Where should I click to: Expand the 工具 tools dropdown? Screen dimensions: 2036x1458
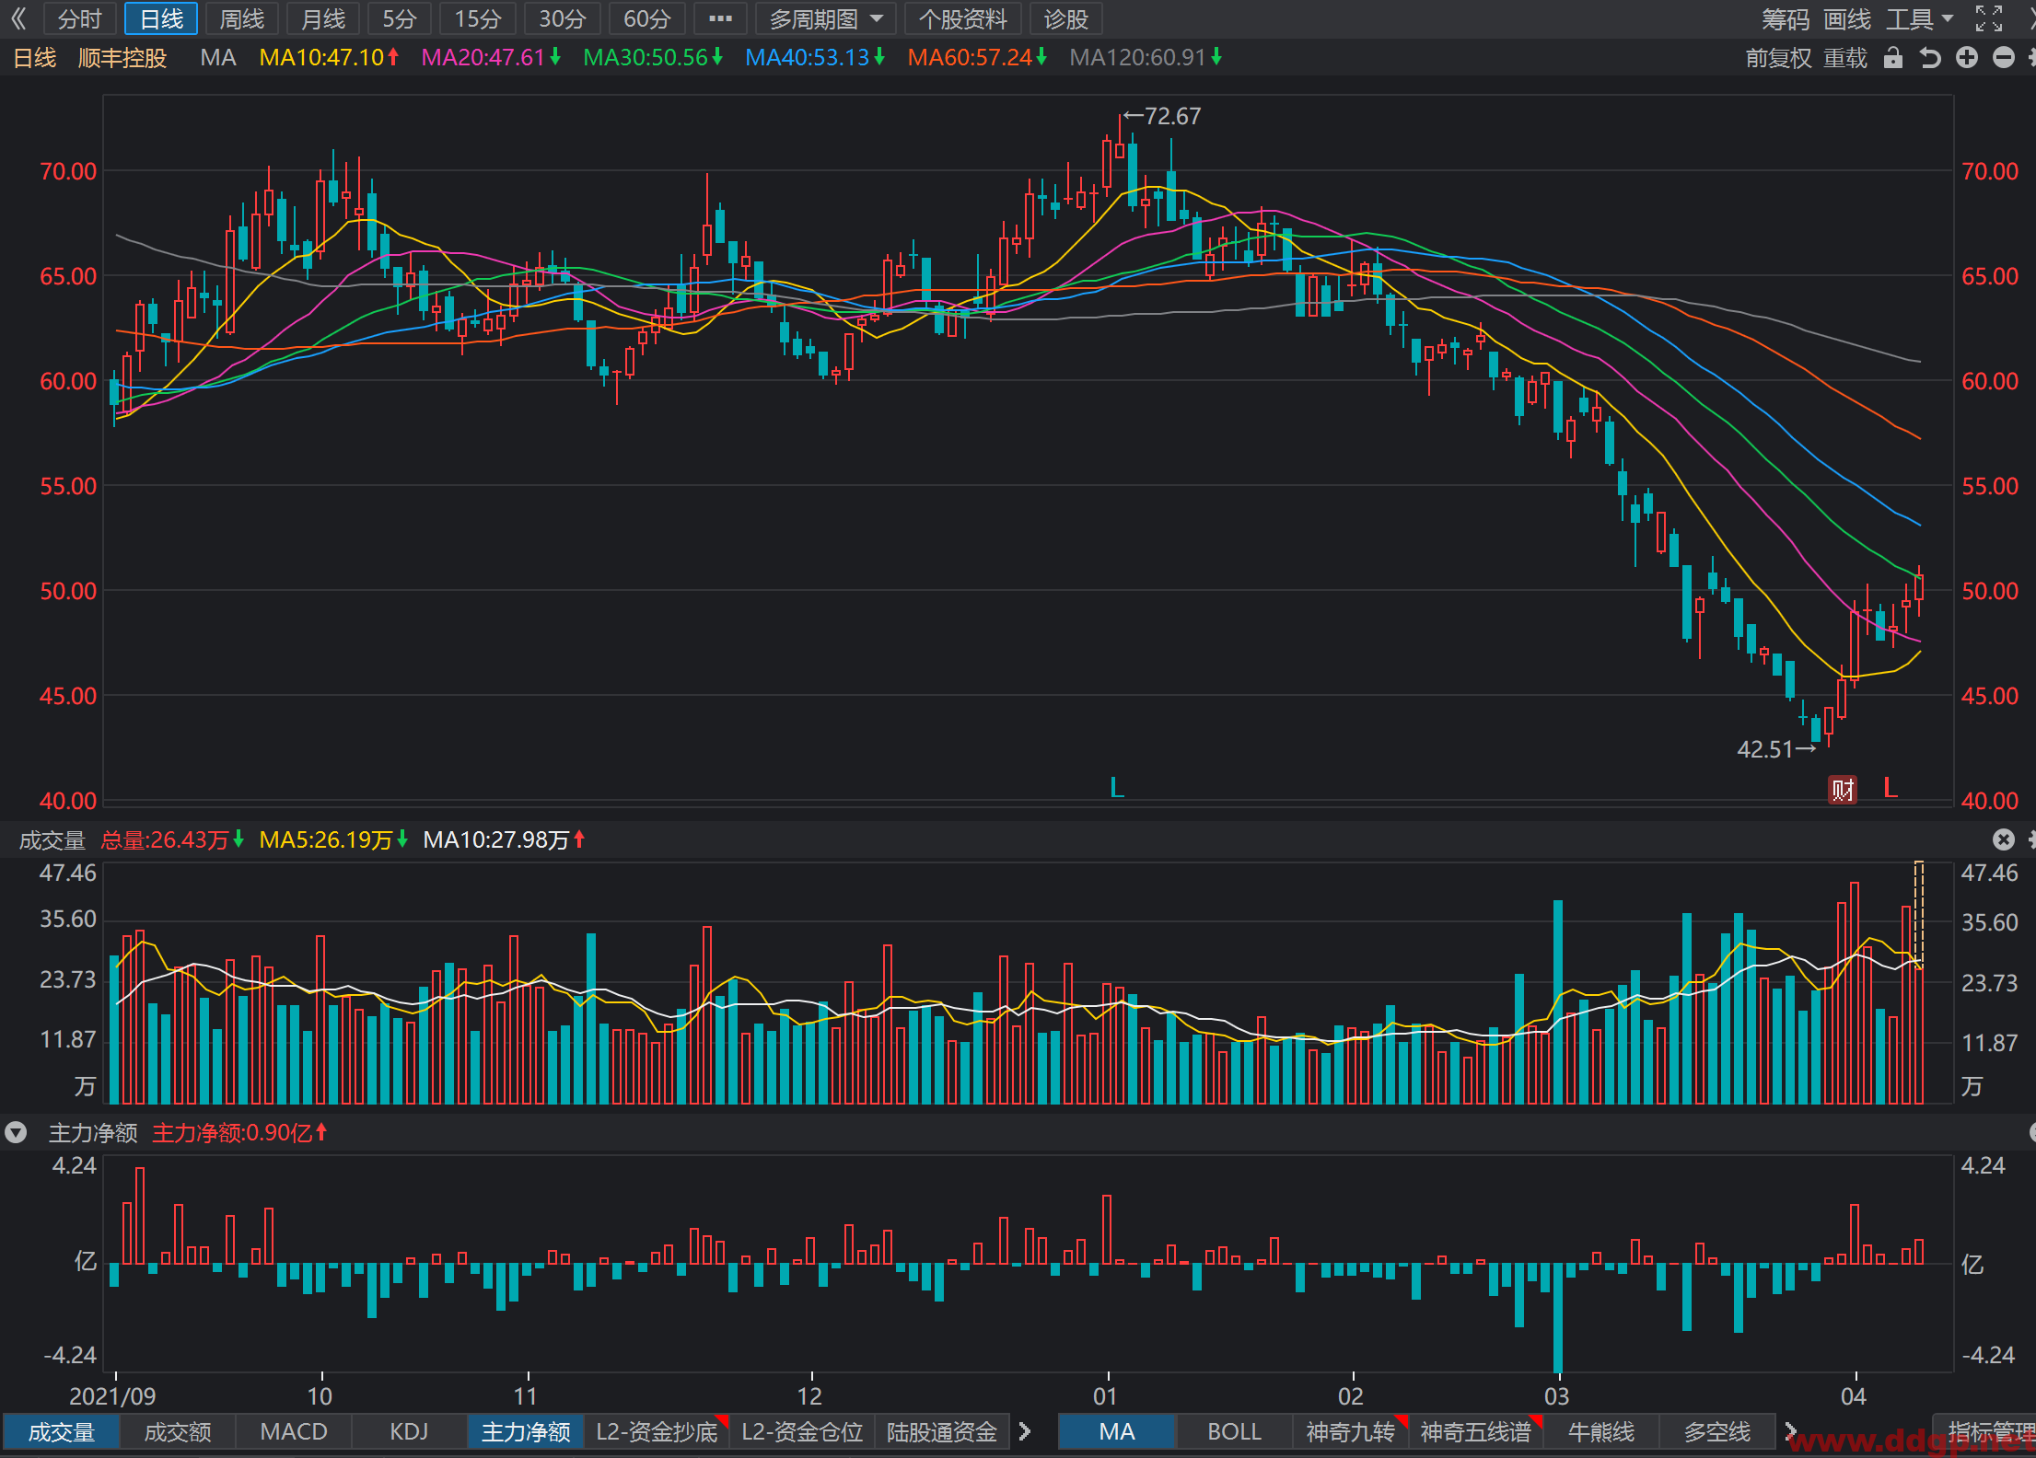pos(1919,18)
